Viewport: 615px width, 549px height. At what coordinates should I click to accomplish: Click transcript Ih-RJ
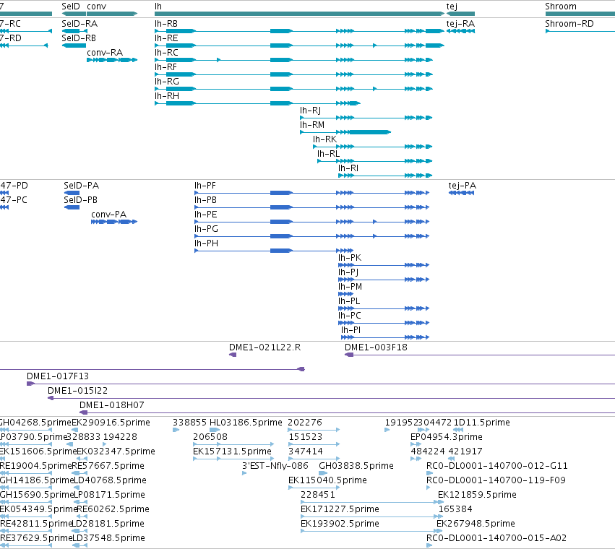366,118
